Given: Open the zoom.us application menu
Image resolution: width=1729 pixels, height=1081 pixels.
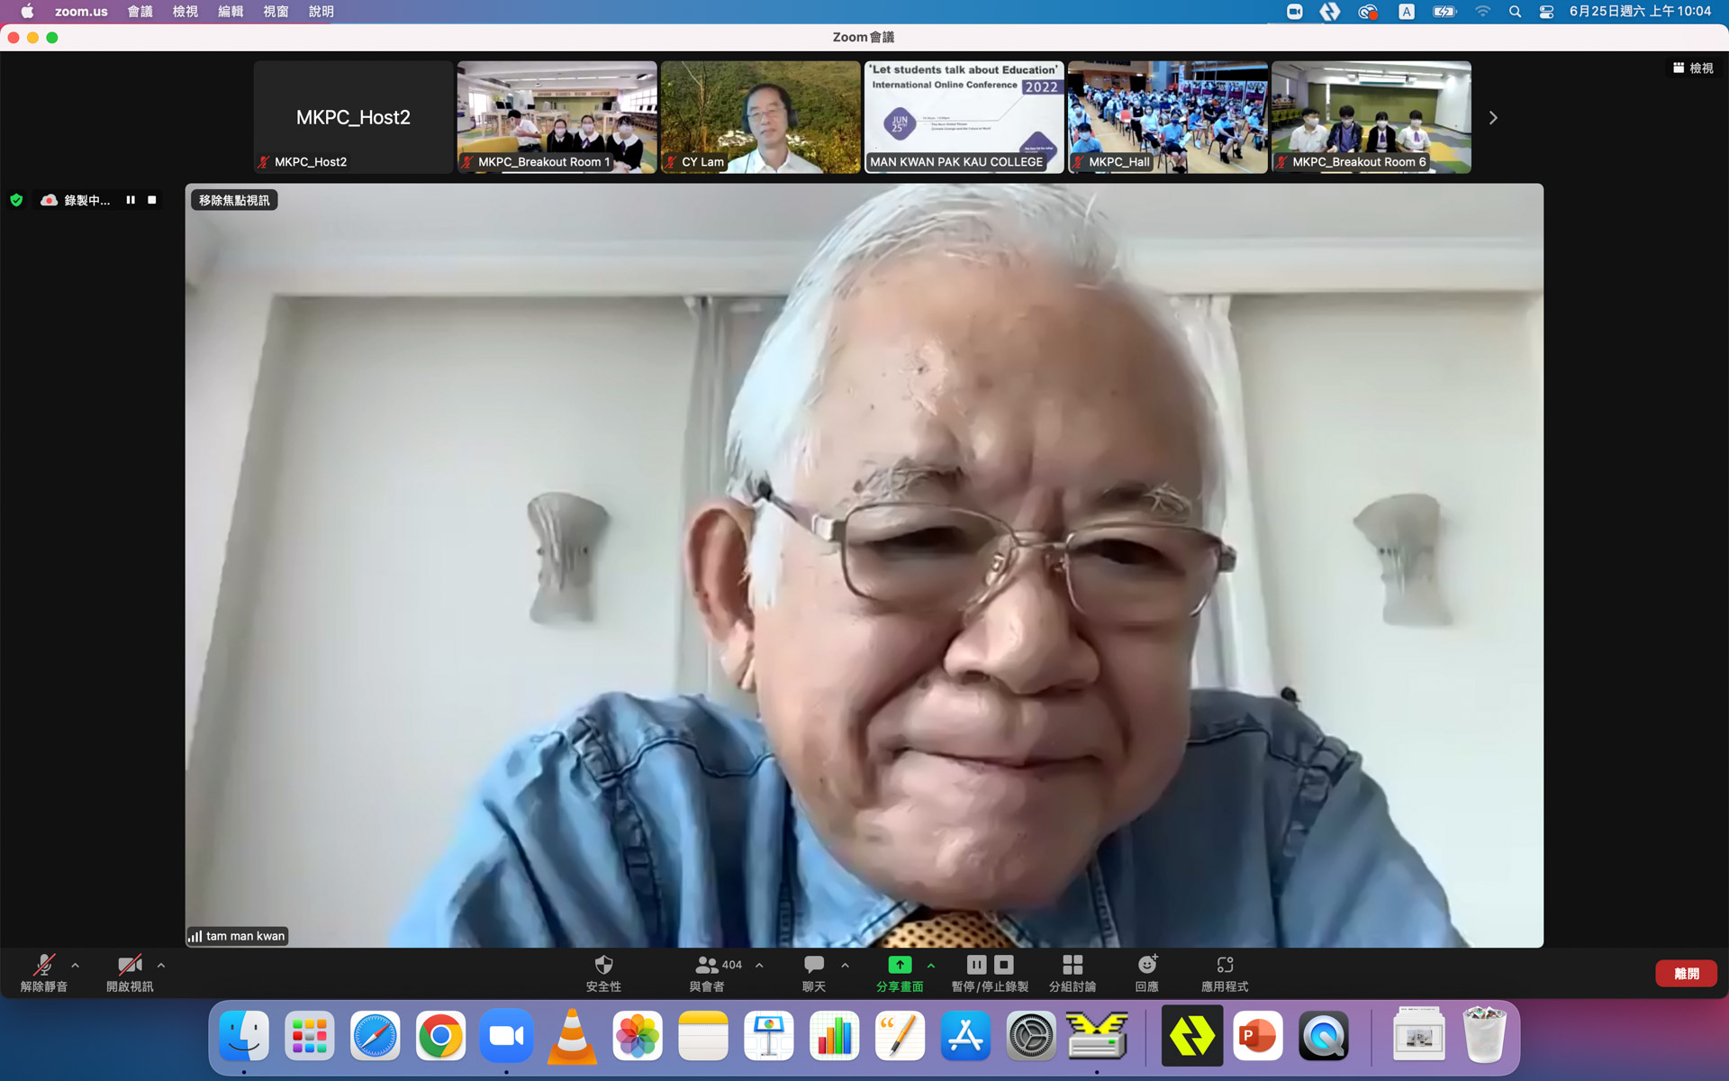Looking at the screenshot, I should [81, 12].
